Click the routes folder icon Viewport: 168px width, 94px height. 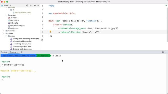(x=7, y=33)
